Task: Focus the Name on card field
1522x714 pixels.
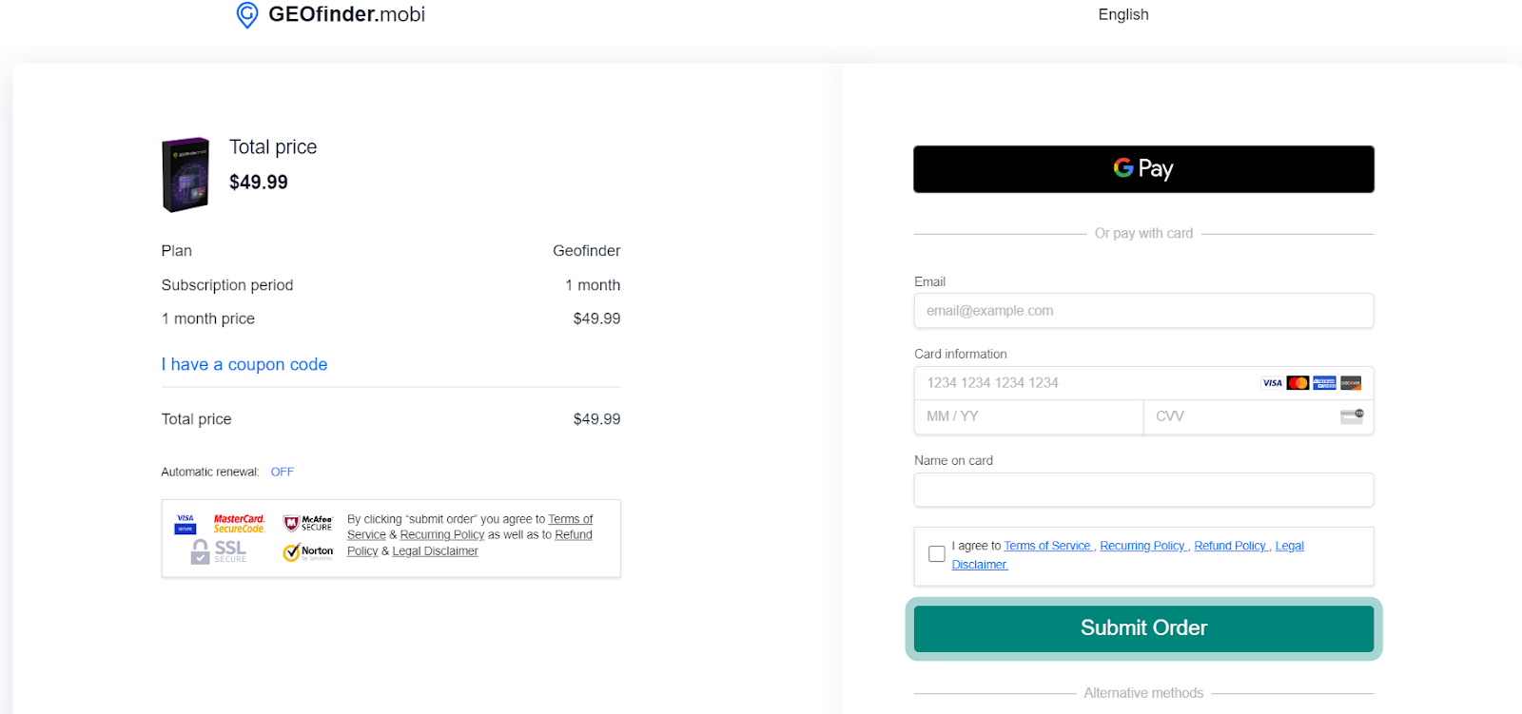Action: pyautogui.click(x=1143, y=490)
